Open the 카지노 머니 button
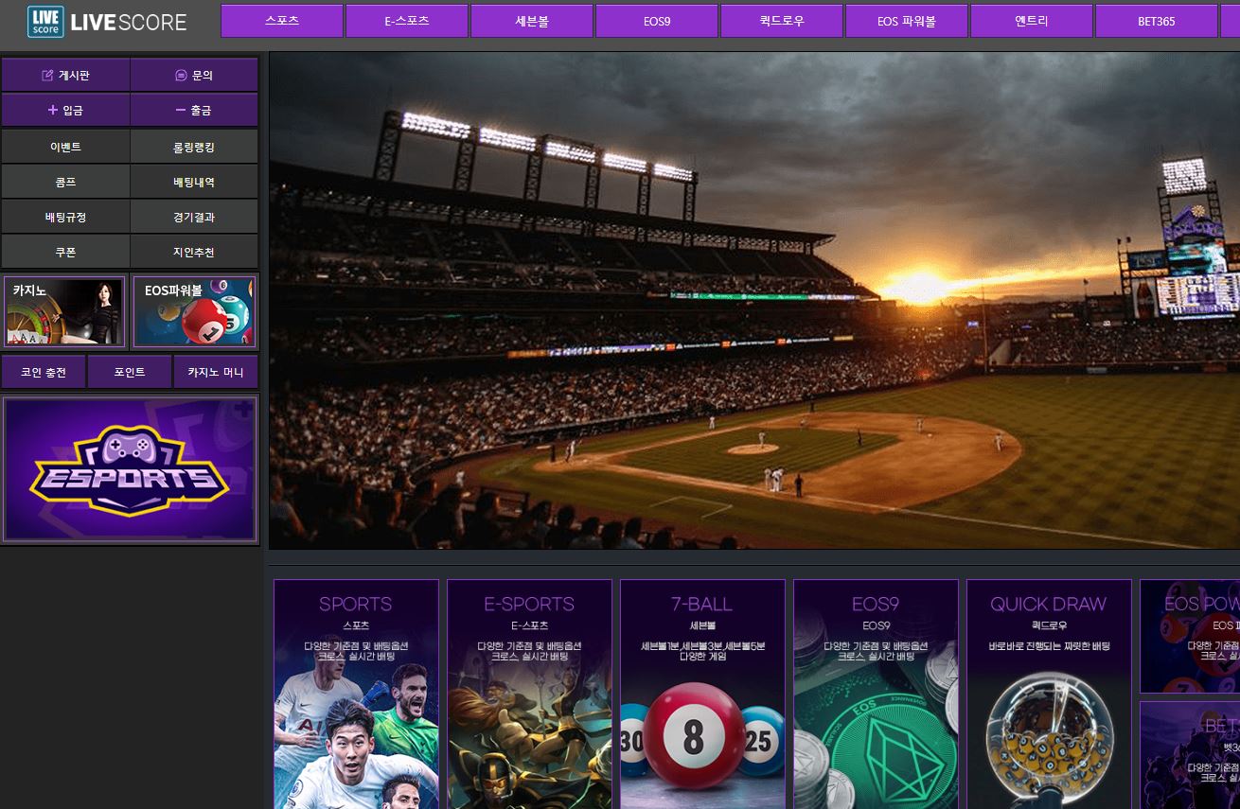1240x809 pixels. (216, 372)
